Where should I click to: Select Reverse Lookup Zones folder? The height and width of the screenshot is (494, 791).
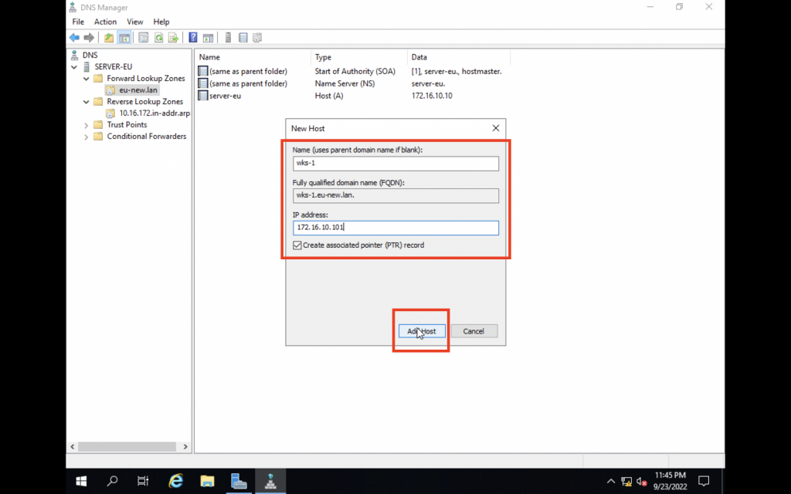[x=144, y=102]
